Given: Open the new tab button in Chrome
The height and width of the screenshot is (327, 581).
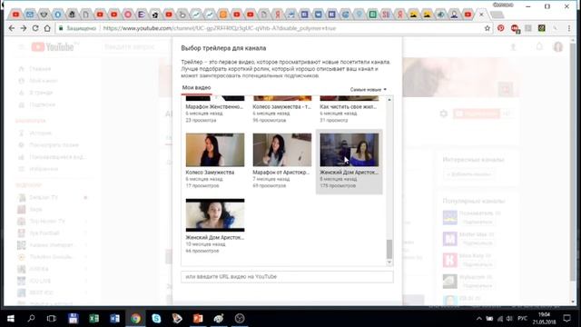Looking at the screenshot, I should 497,15.
